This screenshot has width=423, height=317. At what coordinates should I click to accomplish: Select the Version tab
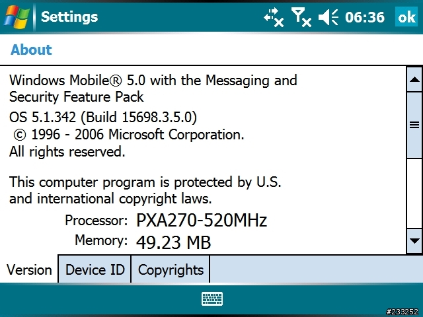(x=29, y=269)
